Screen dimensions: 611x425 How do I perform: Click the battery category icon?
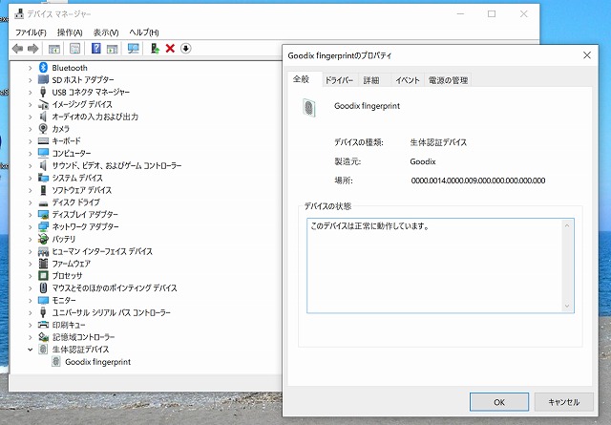pyautogui.click(x=43, y=239)
